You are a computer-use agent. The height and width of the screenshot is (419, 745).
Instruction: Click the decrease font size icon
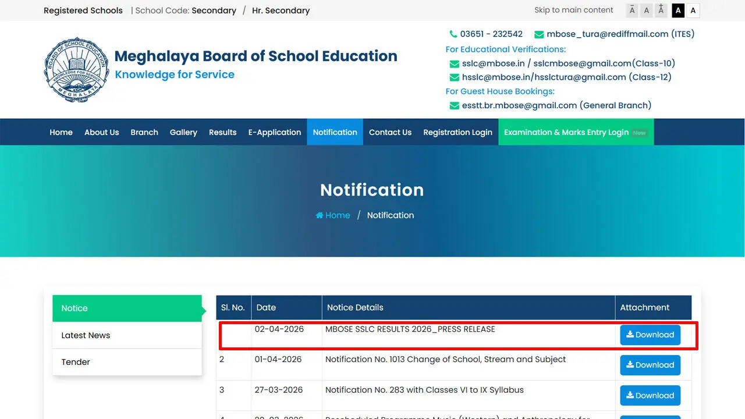click(x=632, y=10)
